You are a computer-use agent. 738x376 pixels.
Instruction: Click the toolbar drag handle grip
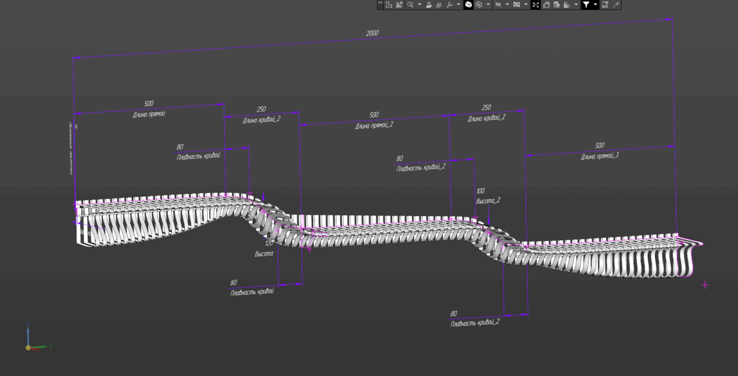[380, 5]
